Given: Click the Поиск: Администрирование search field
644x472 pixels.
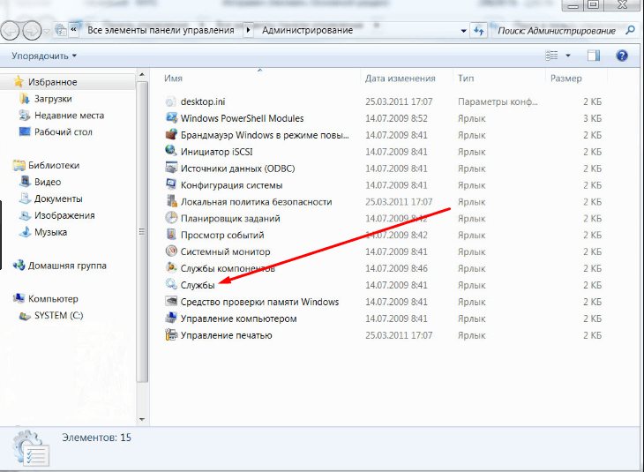Looking at the screenshot, I should click(x=557, y=31).
